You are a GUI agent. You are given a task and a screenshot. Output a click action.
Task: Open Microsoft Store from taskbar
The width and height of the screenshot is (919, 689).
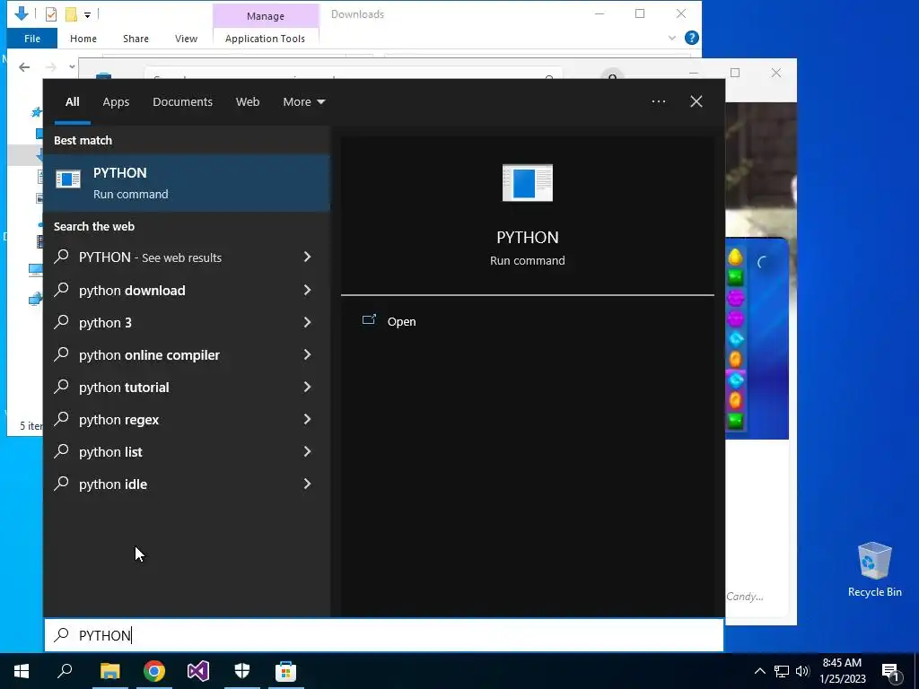coord(286,671)
